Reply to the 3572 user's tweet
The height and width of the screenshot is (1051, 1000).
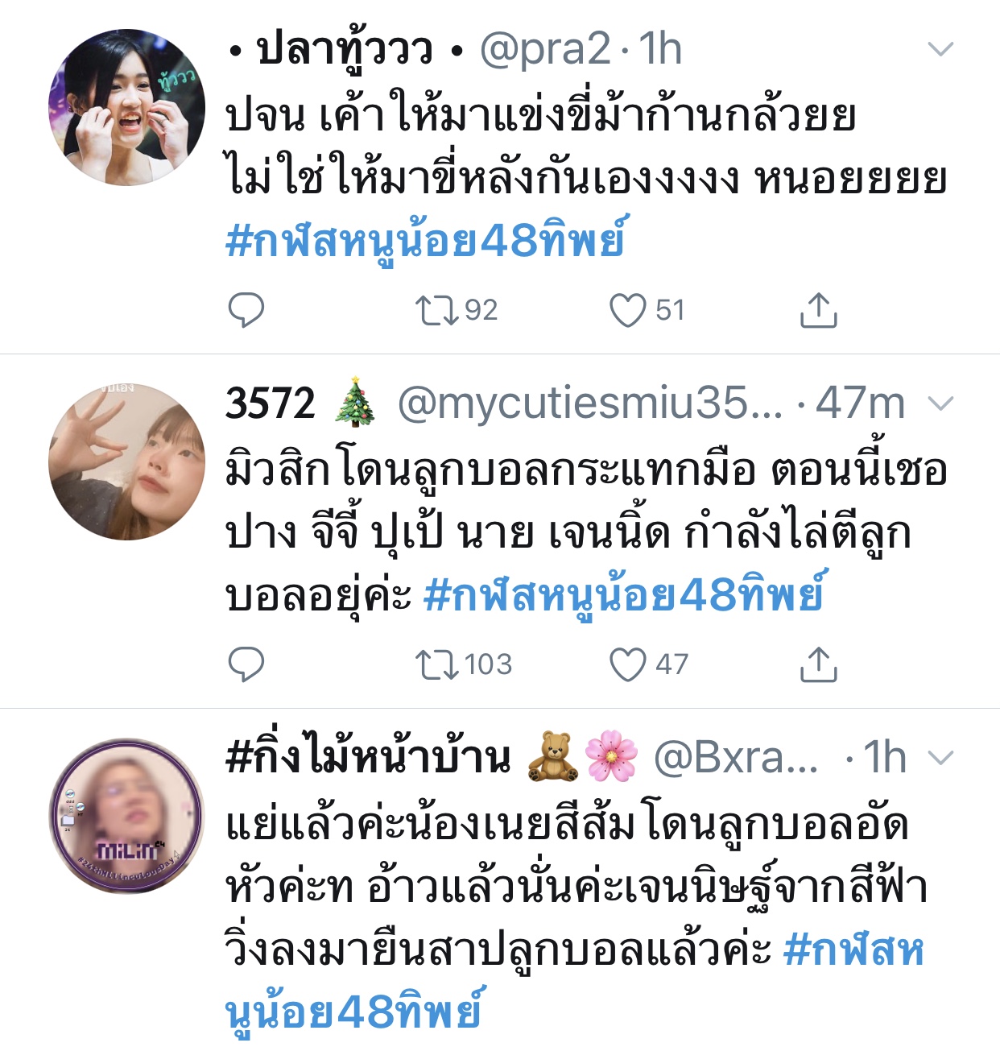tap(246, 664)
